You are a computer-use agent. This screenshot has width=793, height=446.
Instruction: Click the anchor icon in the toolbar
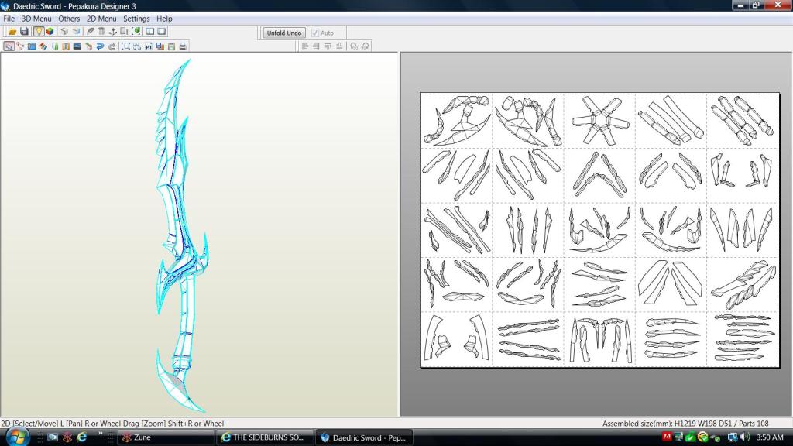point(113,31)
